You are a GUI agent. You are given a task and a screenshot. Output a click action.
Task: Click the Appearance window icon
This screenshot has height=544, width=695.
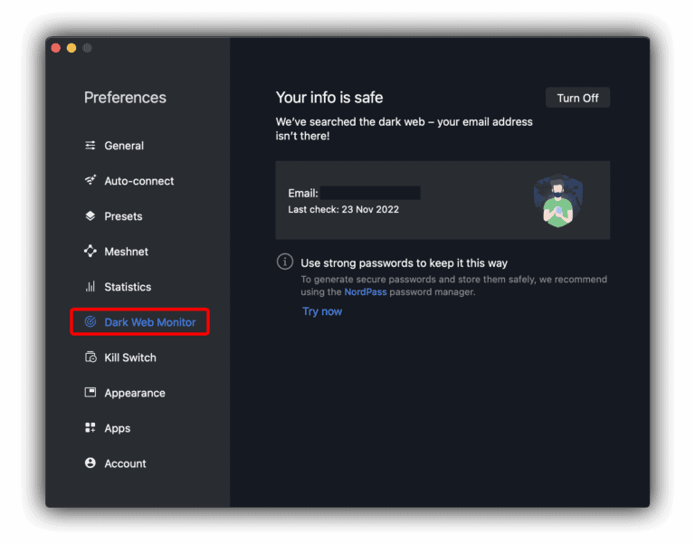click(90, 393)
